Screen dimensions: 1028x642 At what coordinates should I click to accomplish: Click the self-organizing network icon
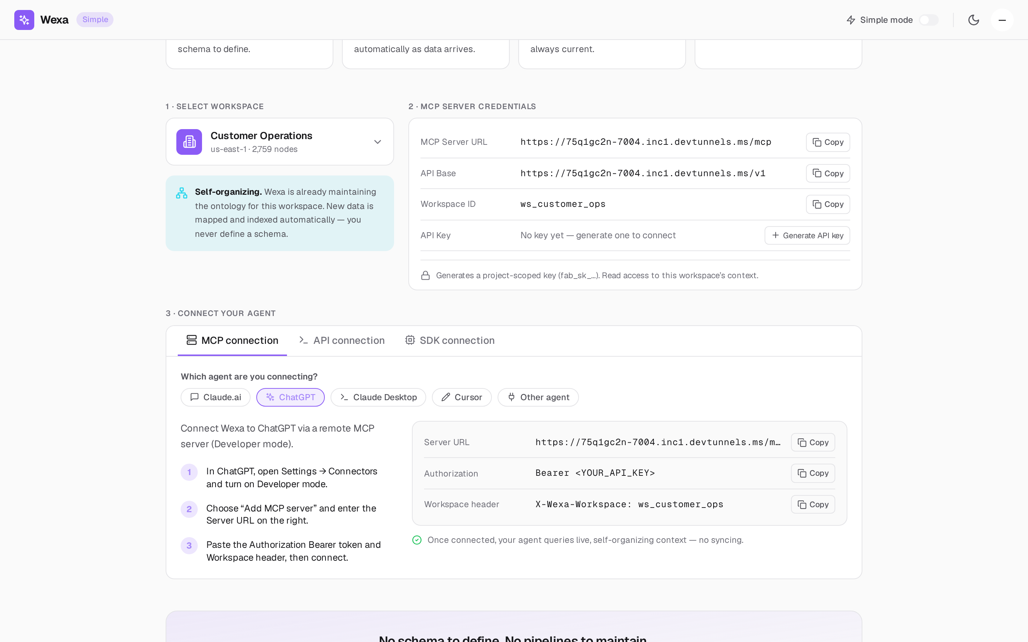pyautogui.click(x=182, y=193)
